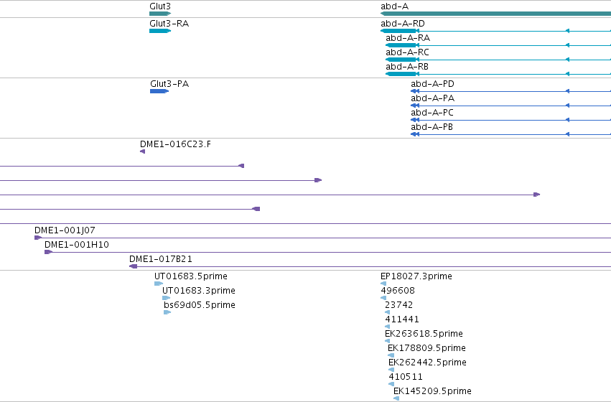Click the abd-A gene label

point(394,6)
